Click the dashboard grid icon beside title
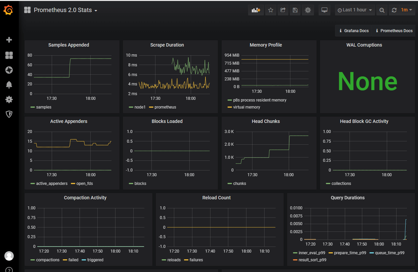The image size is (418, 272). pyautogui.click(x=27, y=10)
